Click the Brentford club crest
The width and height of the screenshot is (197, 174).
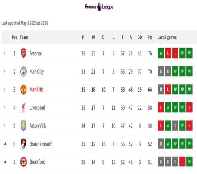click(24, 162)
